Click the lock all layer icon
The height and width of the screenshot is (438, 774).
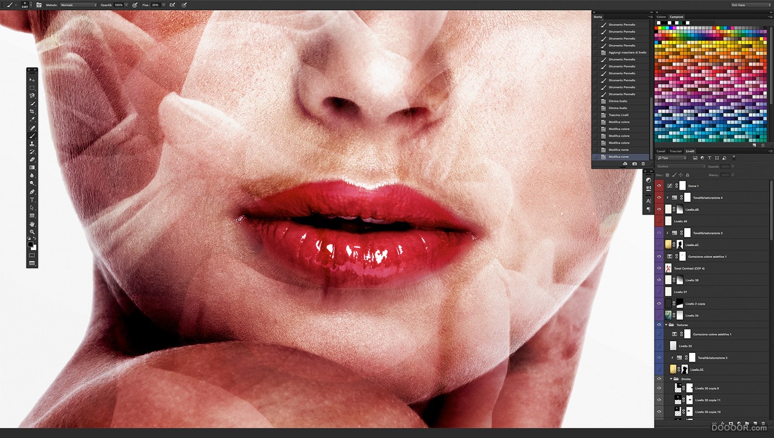coord(687,175)
